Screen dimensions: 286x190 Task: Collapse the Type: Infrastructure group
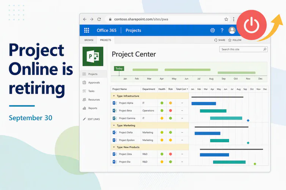coord(114,96)
